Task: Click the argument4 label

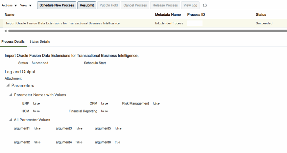Action: (64, 142)
